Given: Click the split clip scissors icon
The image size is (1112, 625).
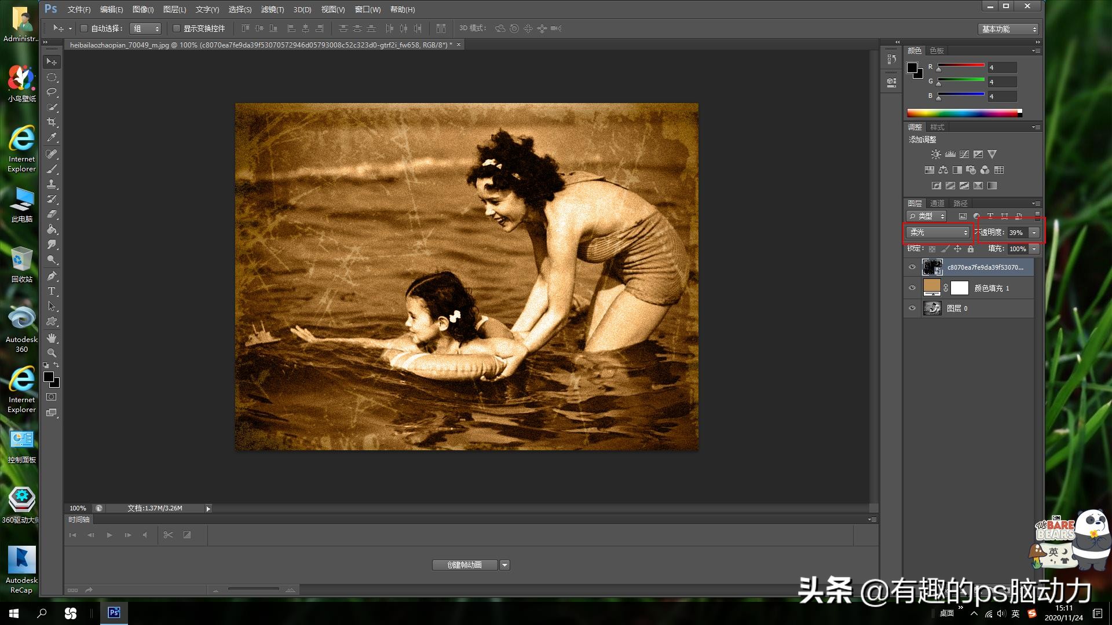Looking at the screenshot, I should tap(168, 535).
